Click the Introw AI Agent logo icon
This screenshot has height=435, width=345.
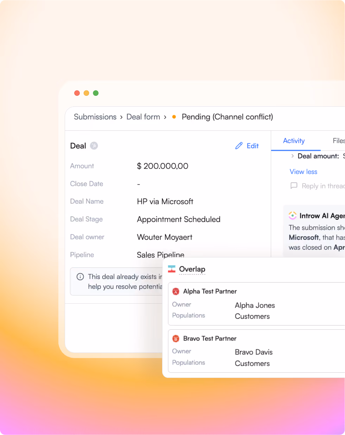(x=293, y=216)
